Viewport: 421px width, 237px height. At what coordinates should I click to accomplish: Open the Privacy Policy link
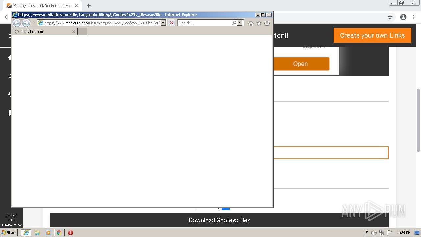click(x=12, y=225)
